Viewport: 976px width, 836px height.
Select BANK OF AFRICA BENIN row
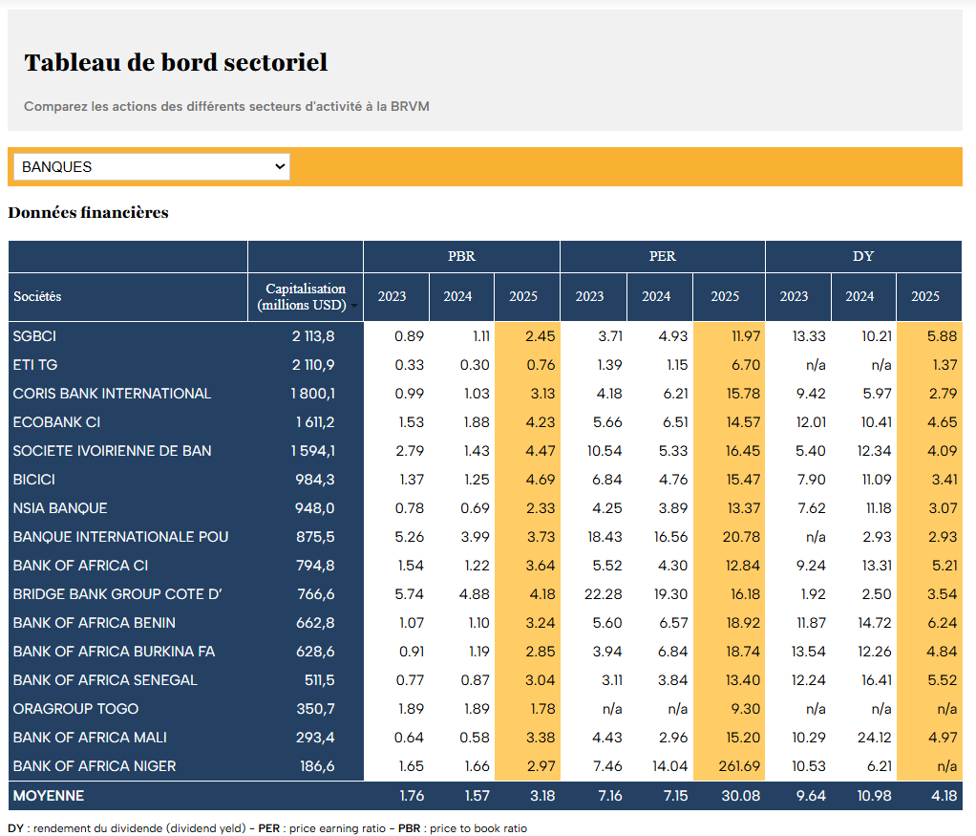click(x=95, y=623)
